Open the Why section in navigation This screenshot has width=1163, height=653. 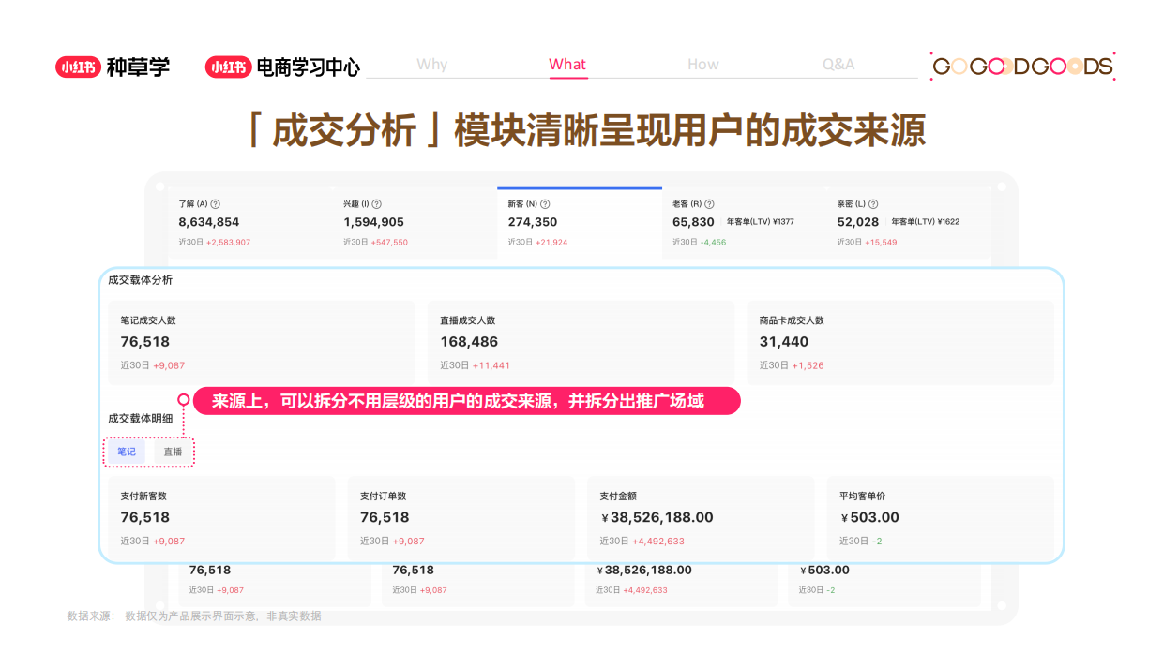click(432, 64)
